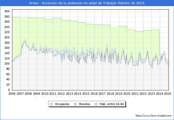Click the 2006 x-axis year label
The width and height of the screenshot is (174, 120).
point(12,94)
